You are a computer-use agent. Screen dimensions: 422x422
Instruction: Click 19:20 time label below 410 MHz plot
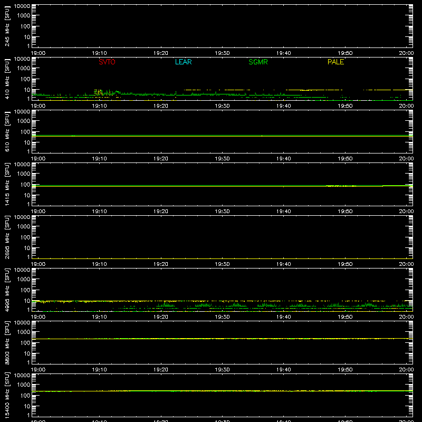click(x=161, y=106)
